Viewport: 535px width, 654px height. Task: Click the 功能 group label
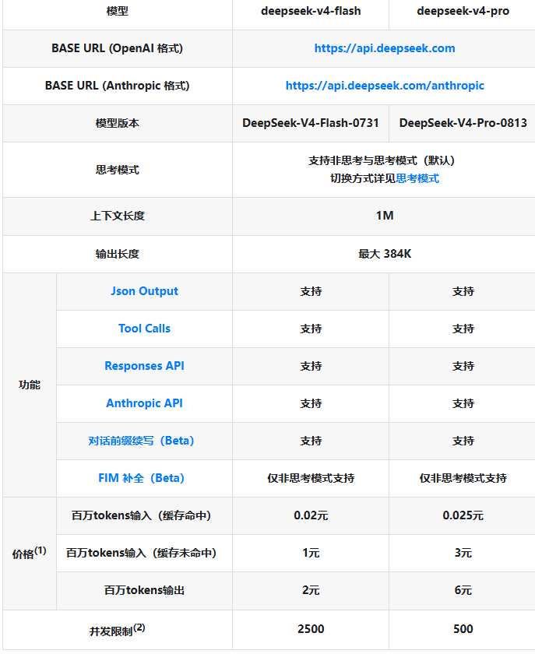[30, 385]
